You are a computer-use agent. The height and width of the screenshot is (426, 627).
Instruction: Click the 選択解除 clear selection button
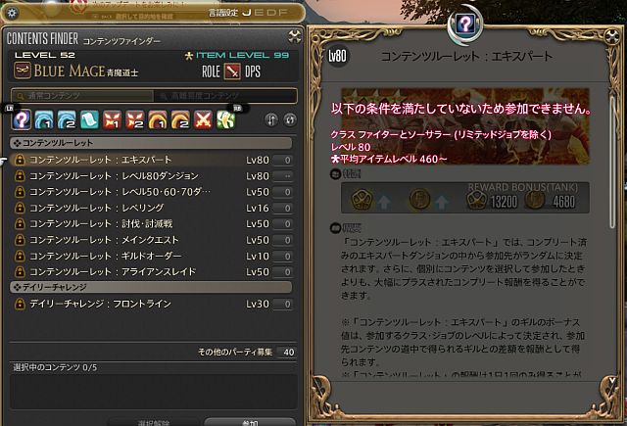coord(154,422)
